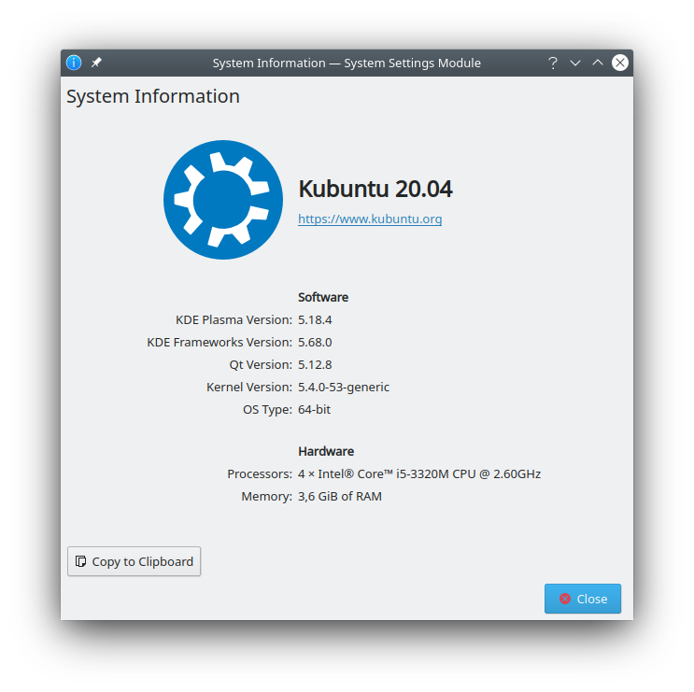Viewport: 694px width, 692px height.
Task: Click the Hardware section header
Action: [326, 451]
